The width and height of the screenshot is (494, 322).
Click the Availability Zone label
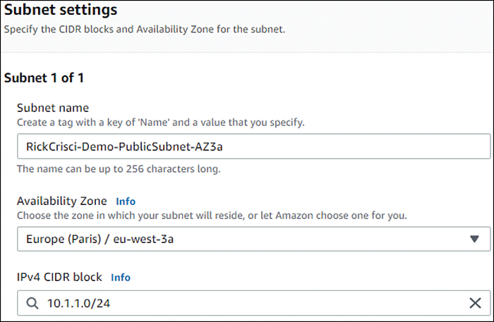tap(62, 201)
